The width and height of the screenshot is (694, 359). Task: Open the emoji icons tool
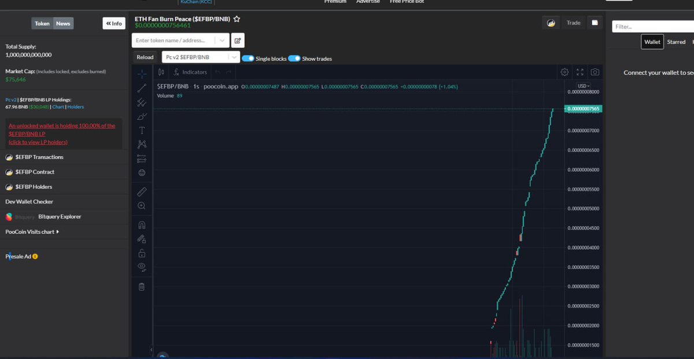tap(142, 172)
